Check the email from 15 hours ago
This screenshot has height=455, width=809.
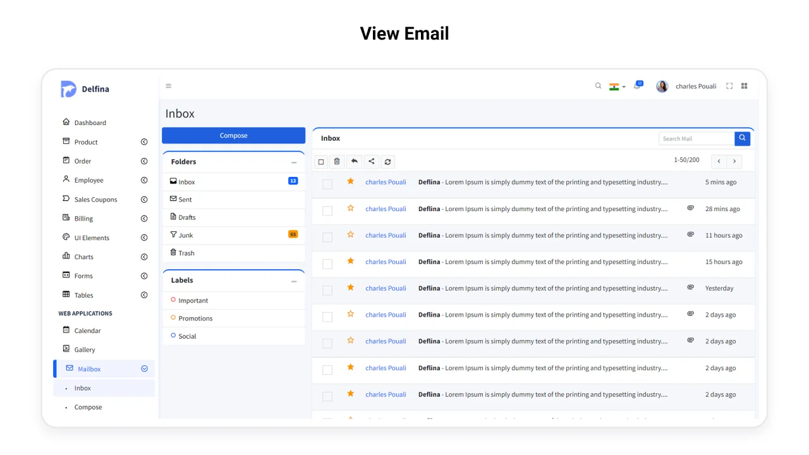pyautogui.click(x=327, y=264)
